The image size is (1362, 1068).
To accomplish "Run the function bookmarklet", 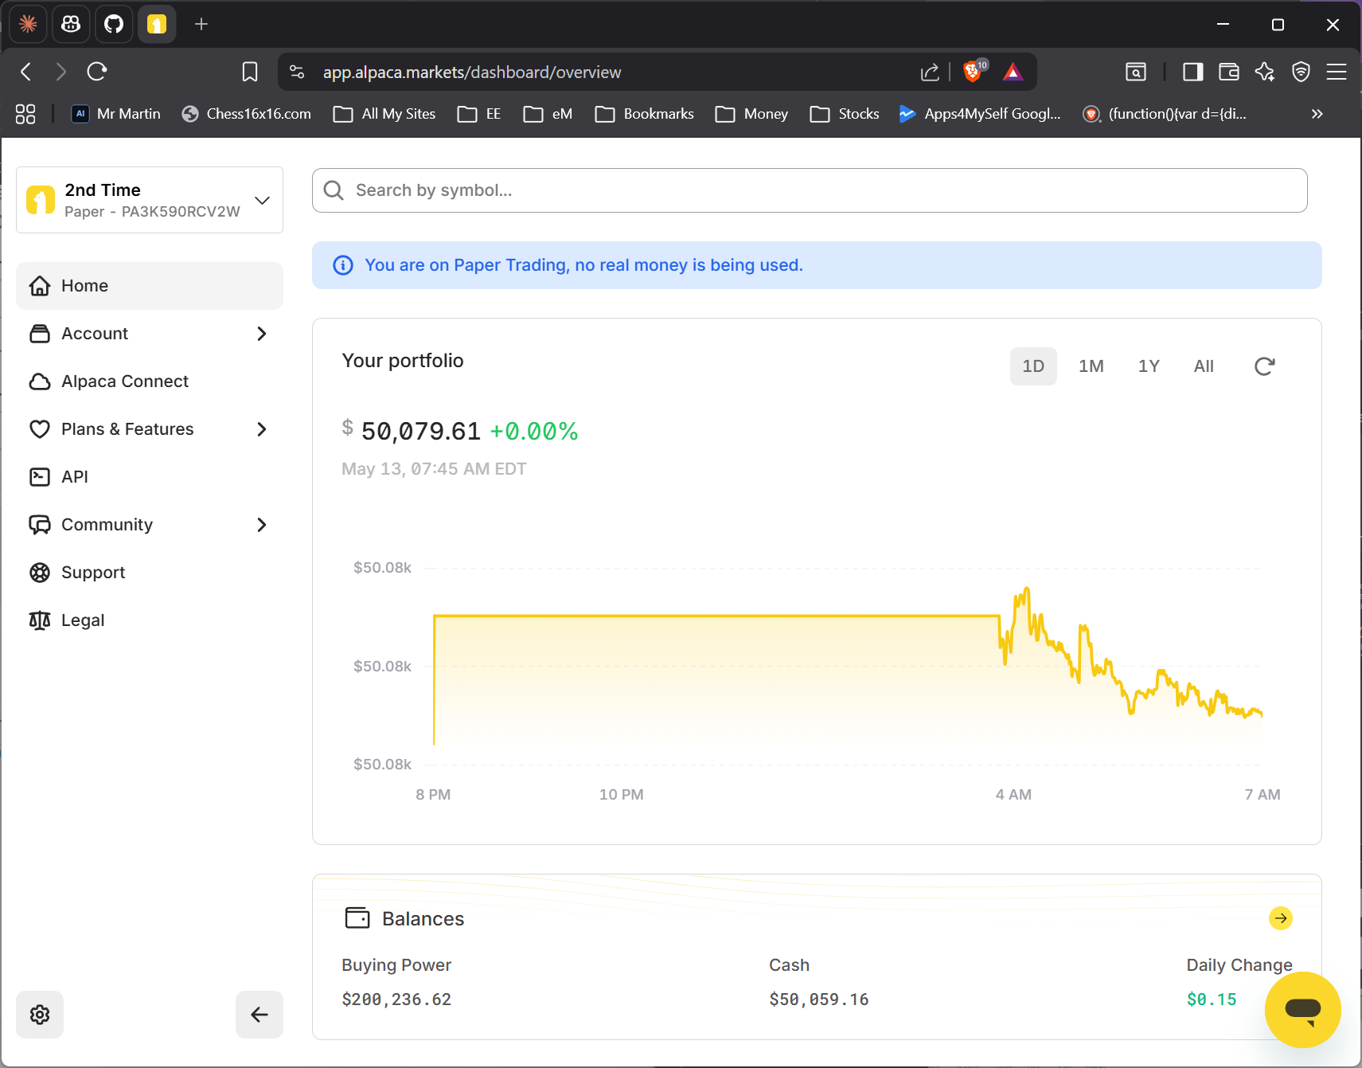I will (1165, 114).
